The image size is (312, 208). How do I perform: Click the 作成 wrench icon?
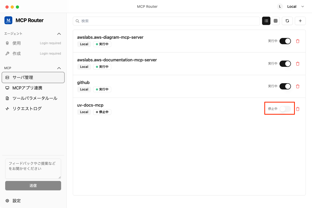tap(7, 54)
